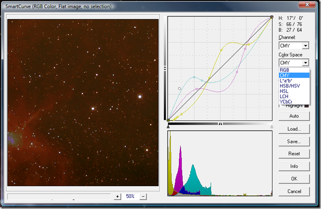Confirm with the OK button
The image size is (321, 209).
(294, 179)
